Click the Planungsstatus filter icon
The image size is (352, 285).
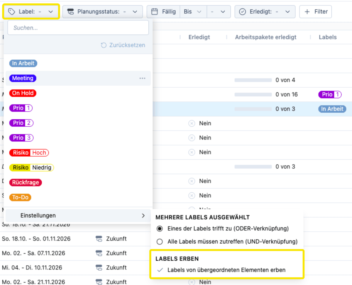point(70,12)
